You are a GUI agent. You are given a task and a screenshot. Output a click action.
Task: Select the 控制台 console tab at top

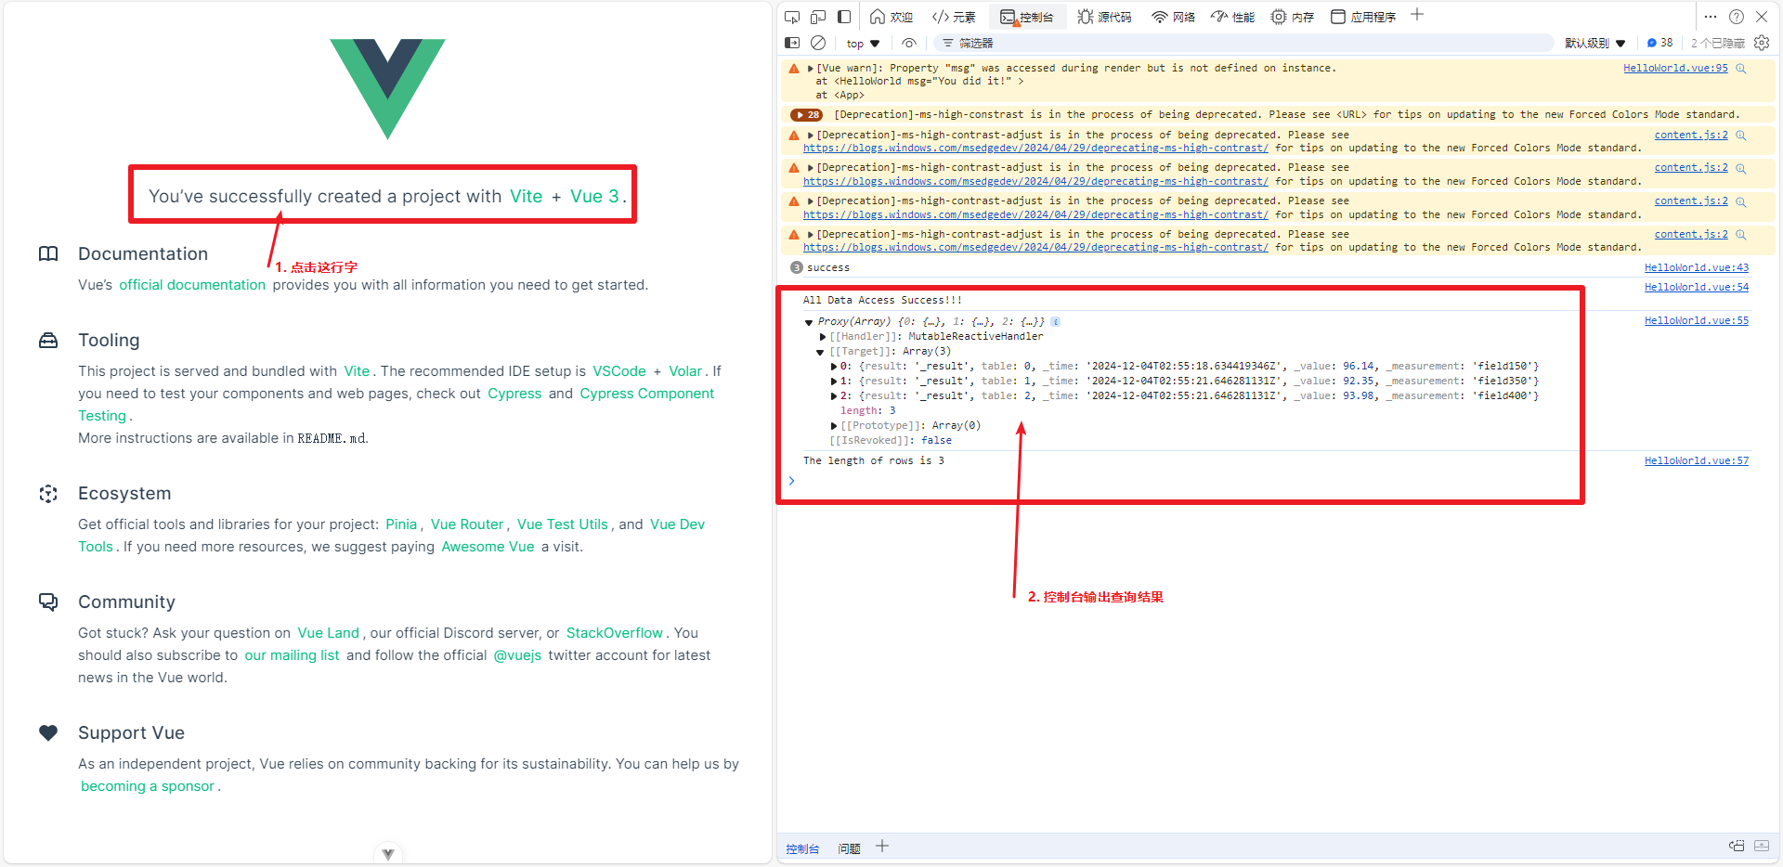(1027, 17)
